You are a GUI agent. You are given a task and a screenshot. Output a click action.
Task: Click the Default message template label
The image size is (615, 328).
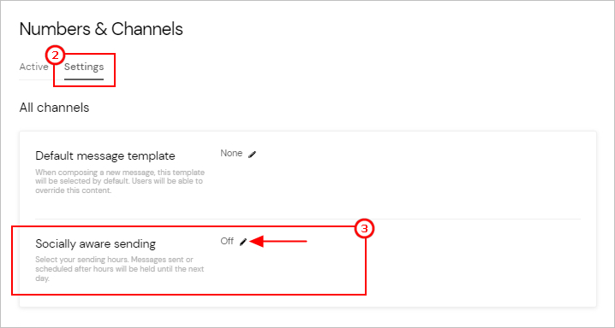(105, 156)
